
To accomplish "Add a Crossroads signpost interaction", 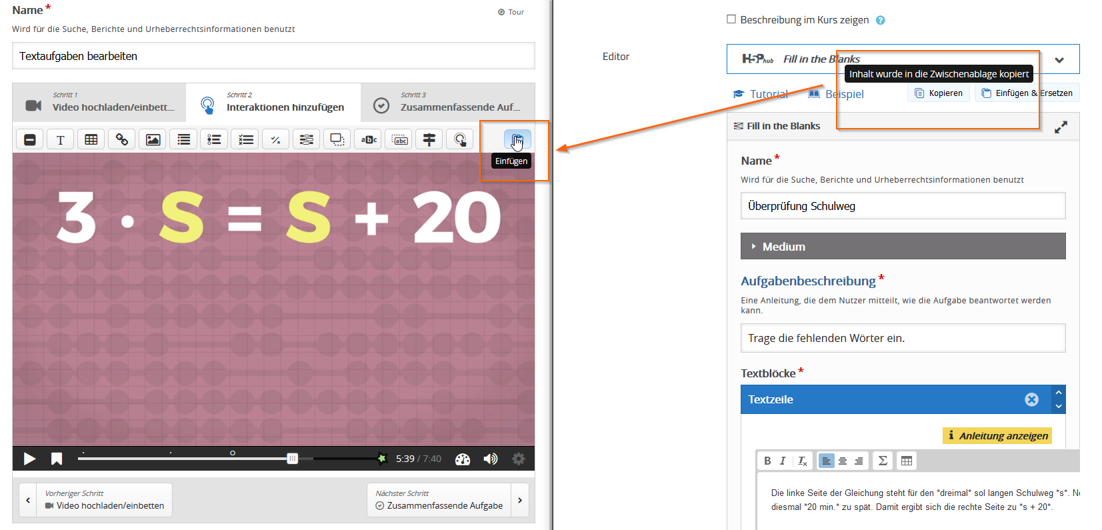I will point(429,139).
